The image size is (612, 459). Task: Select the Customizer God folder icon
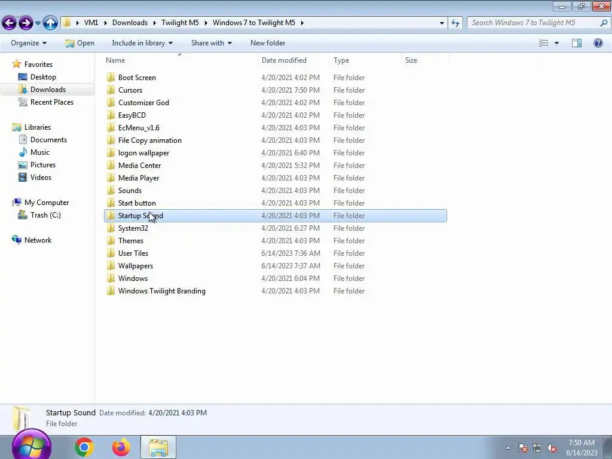click(111, 102)
